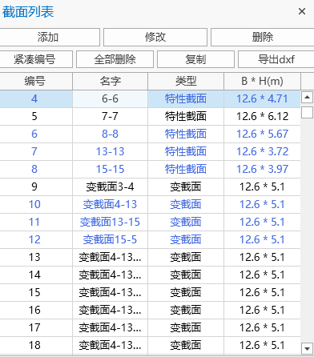Click the 截面列表 panel title
Viewport: 314px width, 357px height.
(x=28, y=12)
